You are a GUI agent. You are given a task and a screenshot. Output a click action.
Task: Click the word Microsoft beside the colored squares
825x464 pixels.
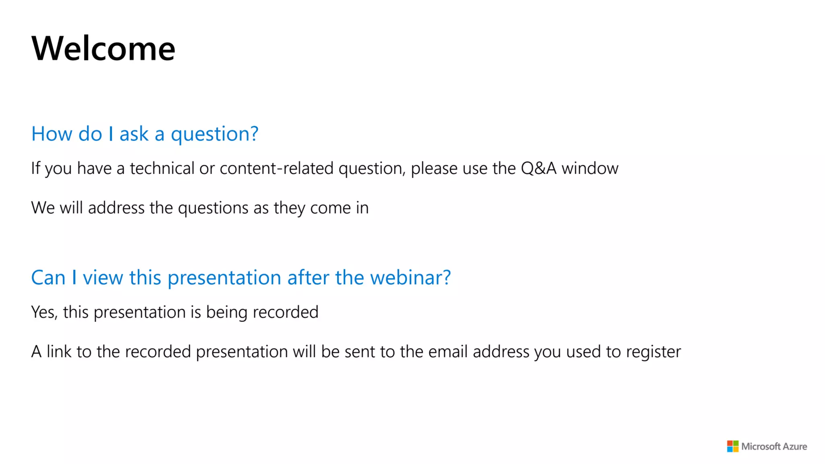[x=761, y=446]
